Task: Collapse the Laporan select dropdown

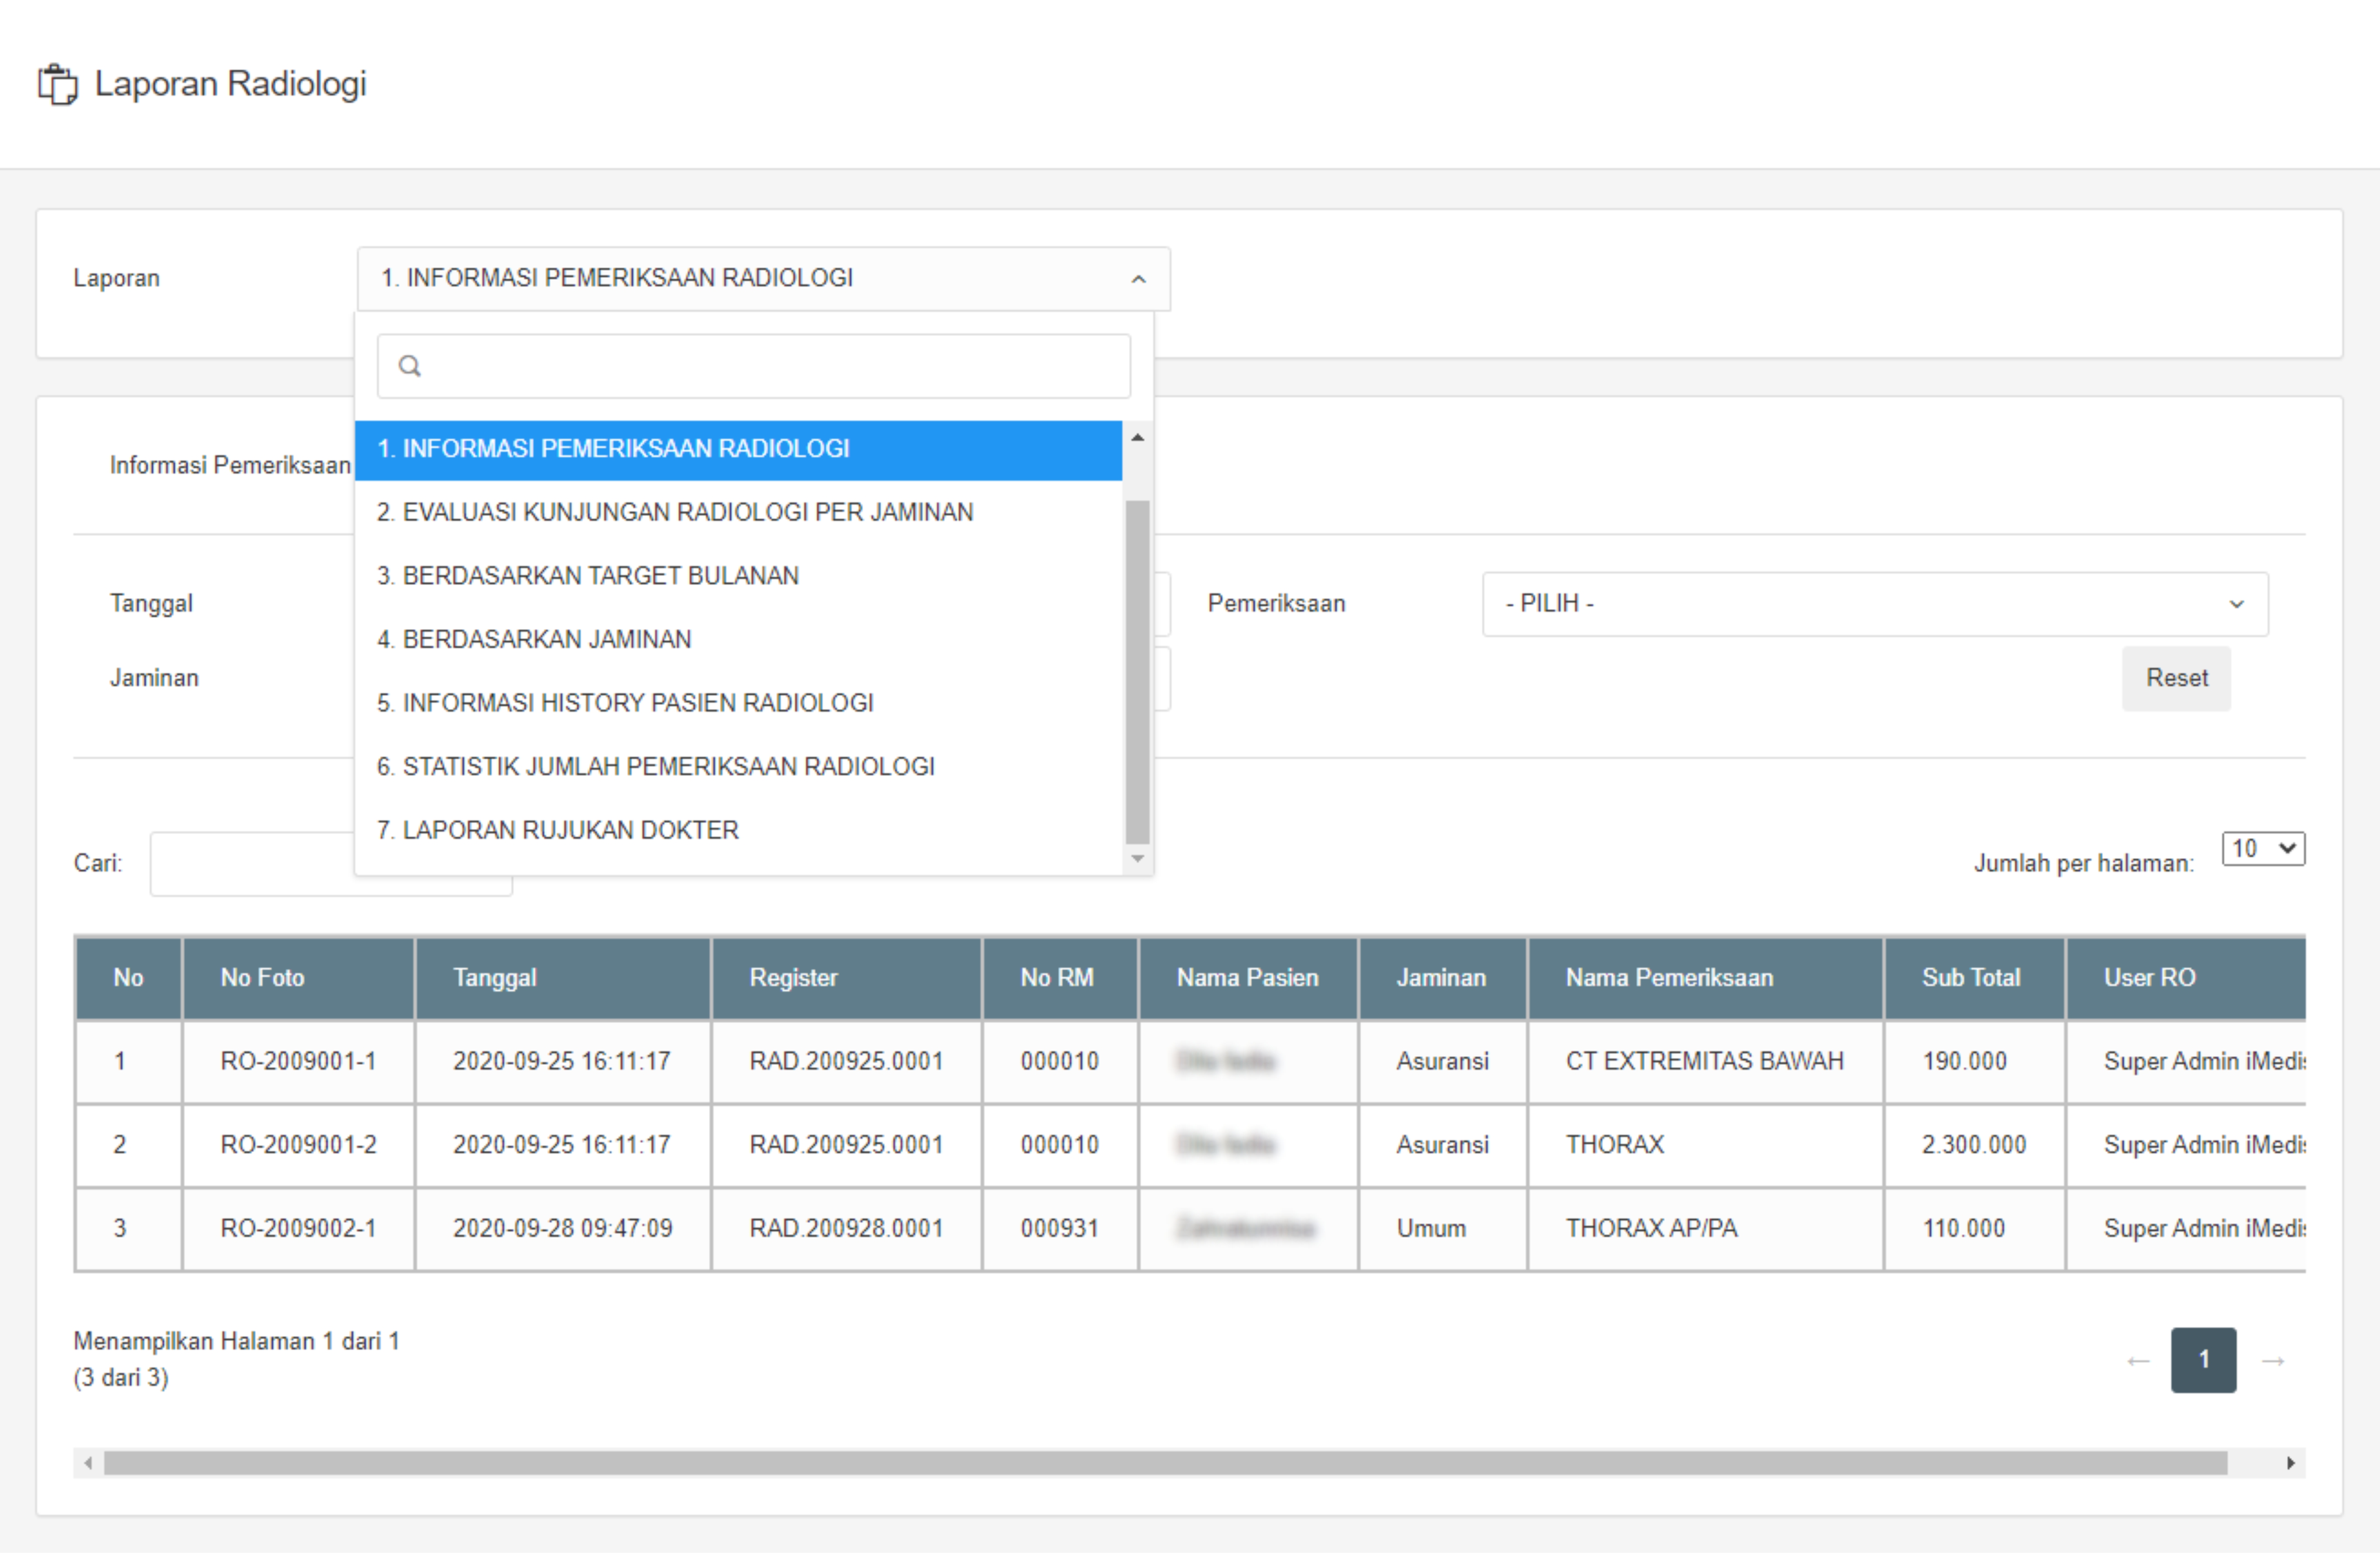Action: [1138, 279]
